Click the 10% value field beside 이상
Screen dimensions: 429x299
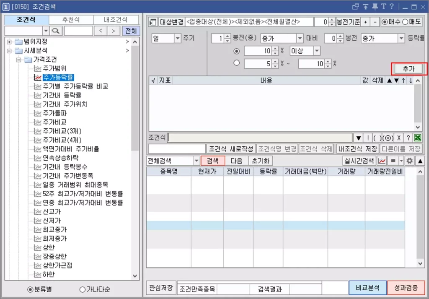tap(258, 51)
